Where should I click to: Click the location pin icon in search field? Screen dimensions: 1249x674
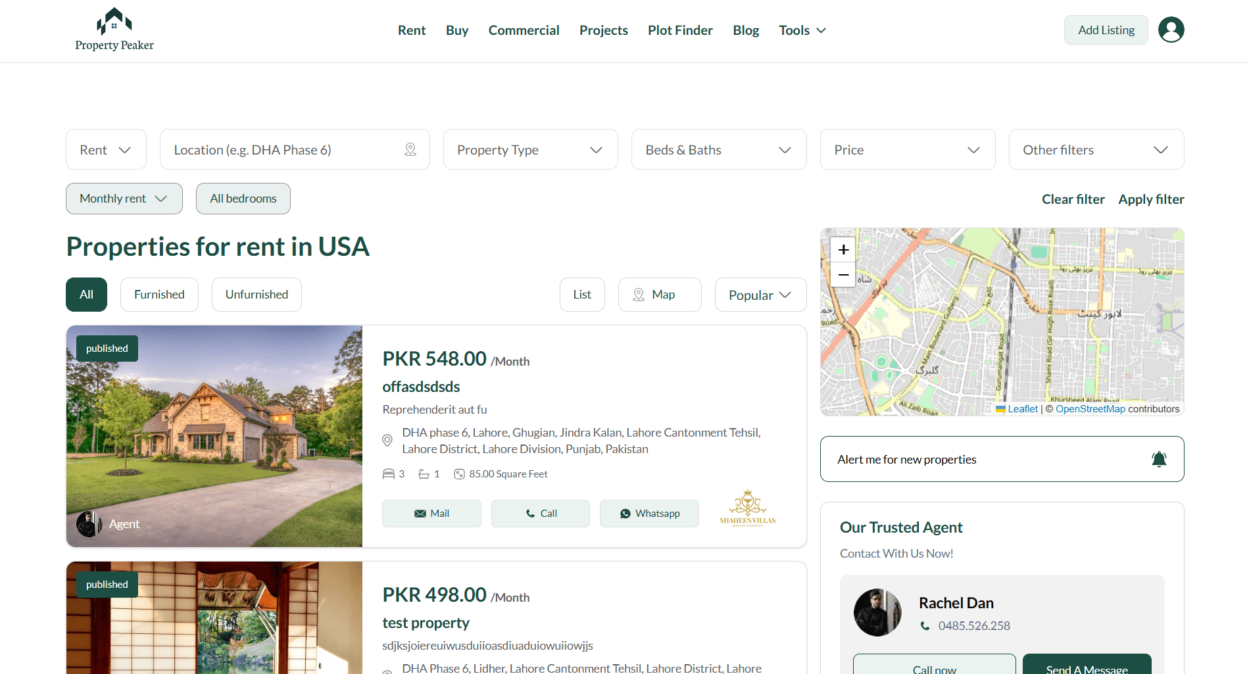coord(410,149)
